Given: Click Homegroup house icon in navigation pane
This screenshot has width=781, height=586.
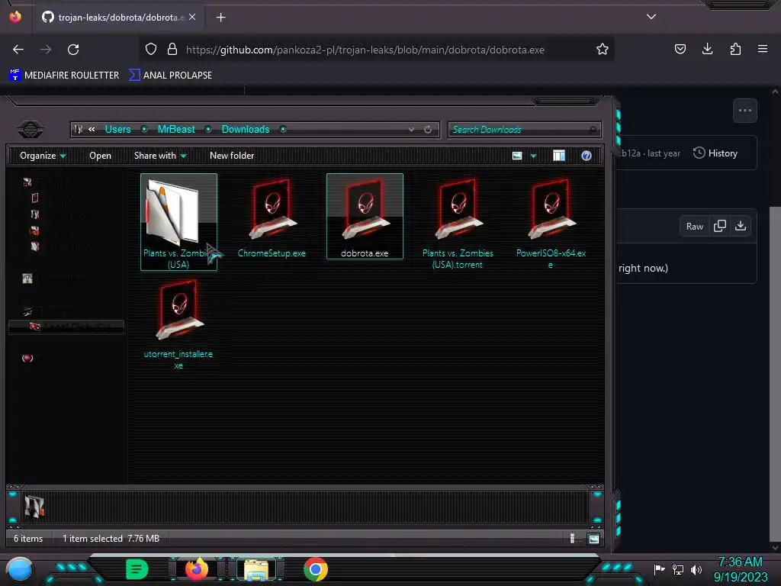Looking at the screenshot, I should coord(27,279).
